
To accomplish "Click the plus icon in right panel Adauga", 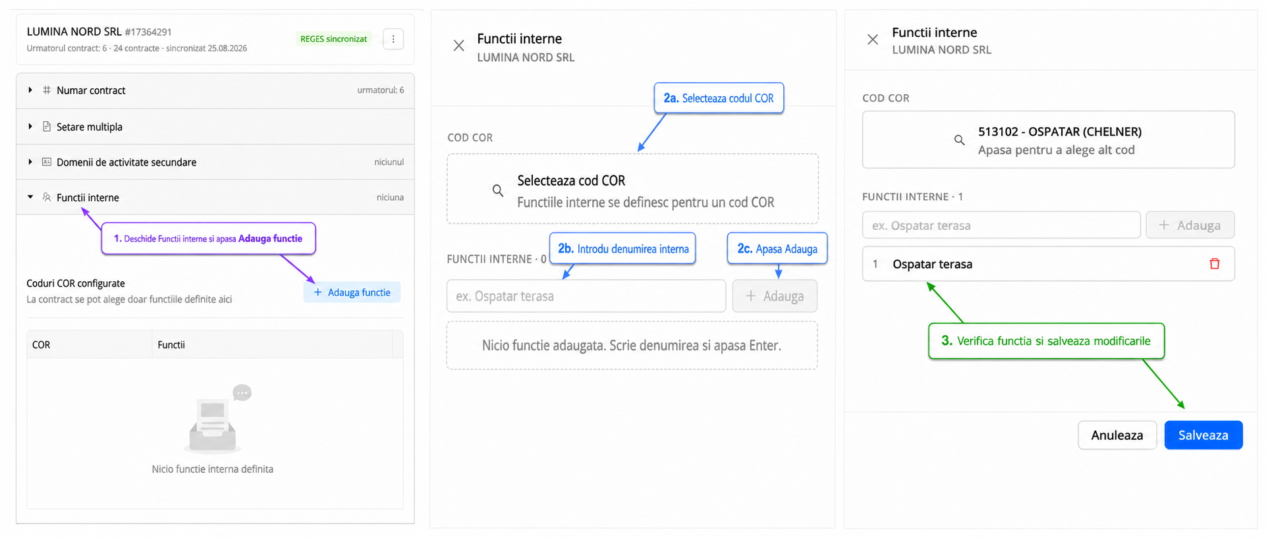I will coord(1164,225).
